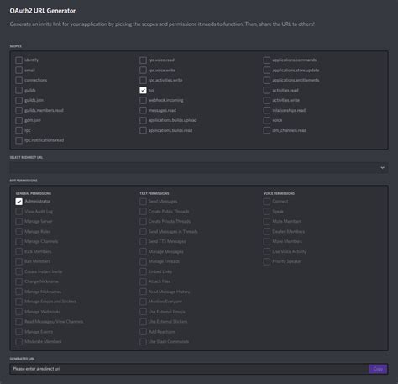Check applications.builds.upload scope

[x=143, y=120]
